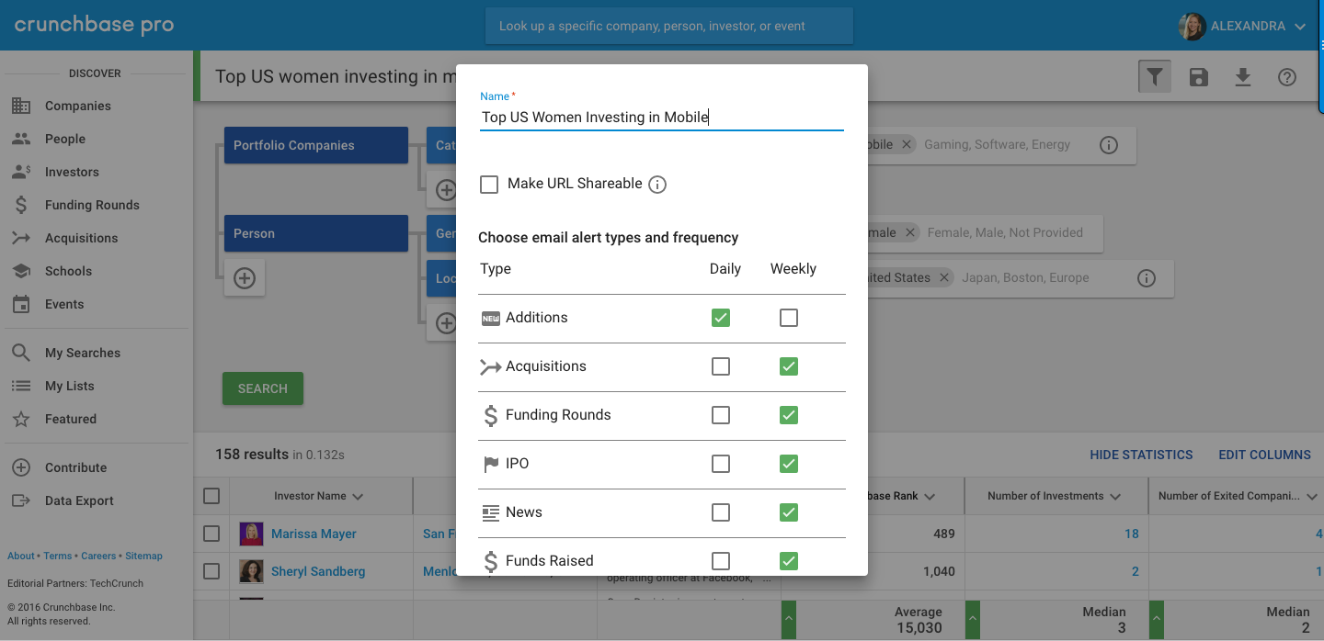Open the ALEXANDRA account dropdown arrow
The height and width of the screenshot is (641, 1324).
tap(1300, 27)
